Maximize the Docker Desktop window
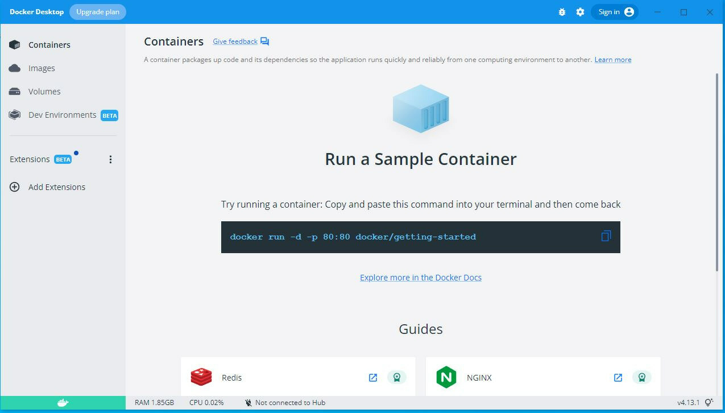This screenshot has width=725, height=413. click(684, 12)
